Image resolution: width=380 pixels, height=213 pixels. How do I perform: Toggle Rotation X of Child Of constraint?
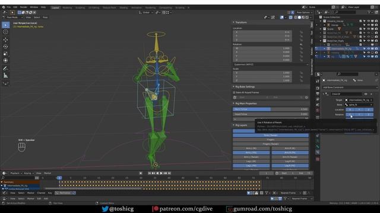point(350,115)
